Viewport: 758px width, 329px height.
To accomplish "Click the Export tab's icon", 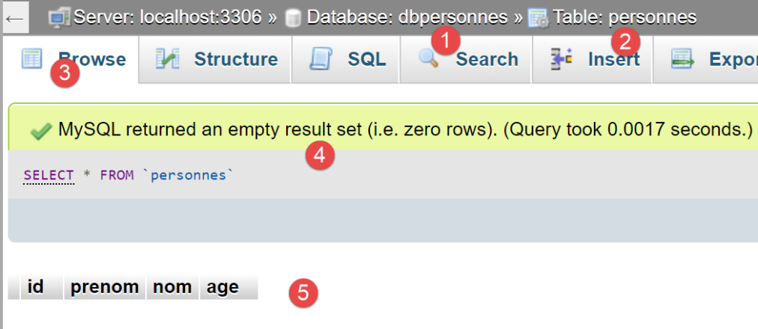I will click(x=682, y=59).
